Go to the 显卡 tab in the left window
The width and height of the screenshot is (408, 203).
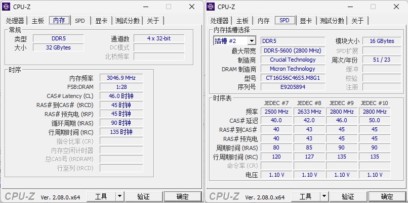tap(101, 21)
